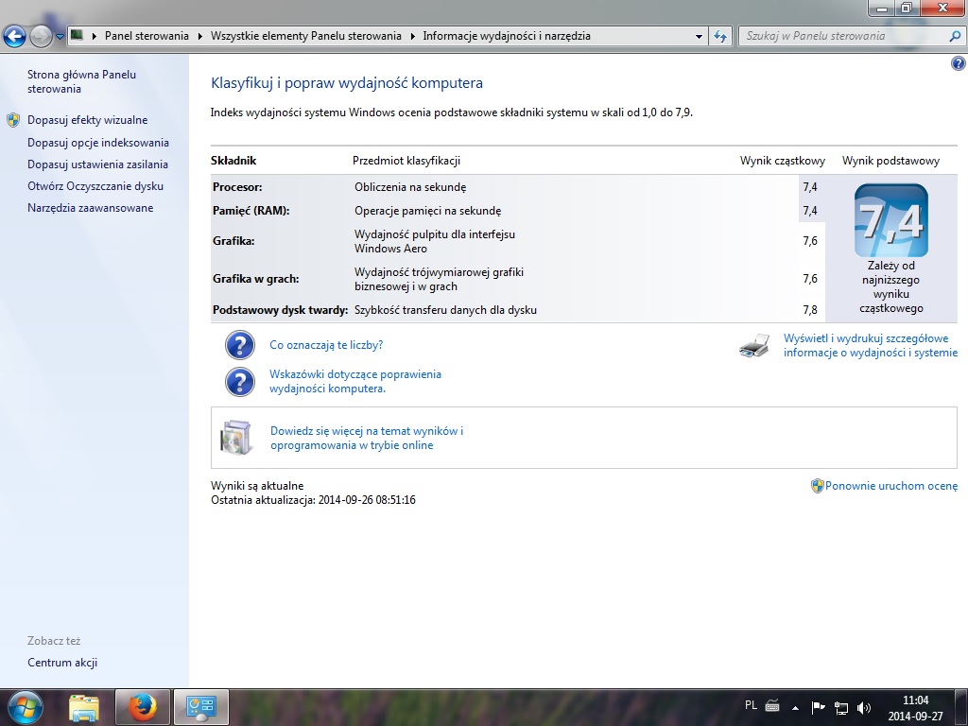
Task: Click the search magnifier icon
Action: click(x=955, y=36)
